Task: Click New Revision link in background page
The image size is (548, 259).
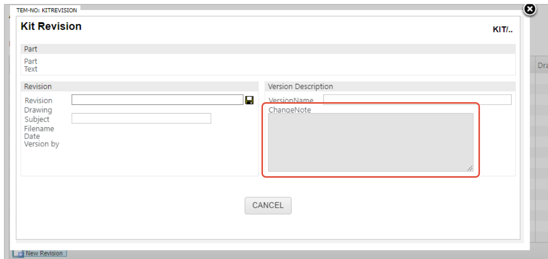Action: (x=44, y=253)
